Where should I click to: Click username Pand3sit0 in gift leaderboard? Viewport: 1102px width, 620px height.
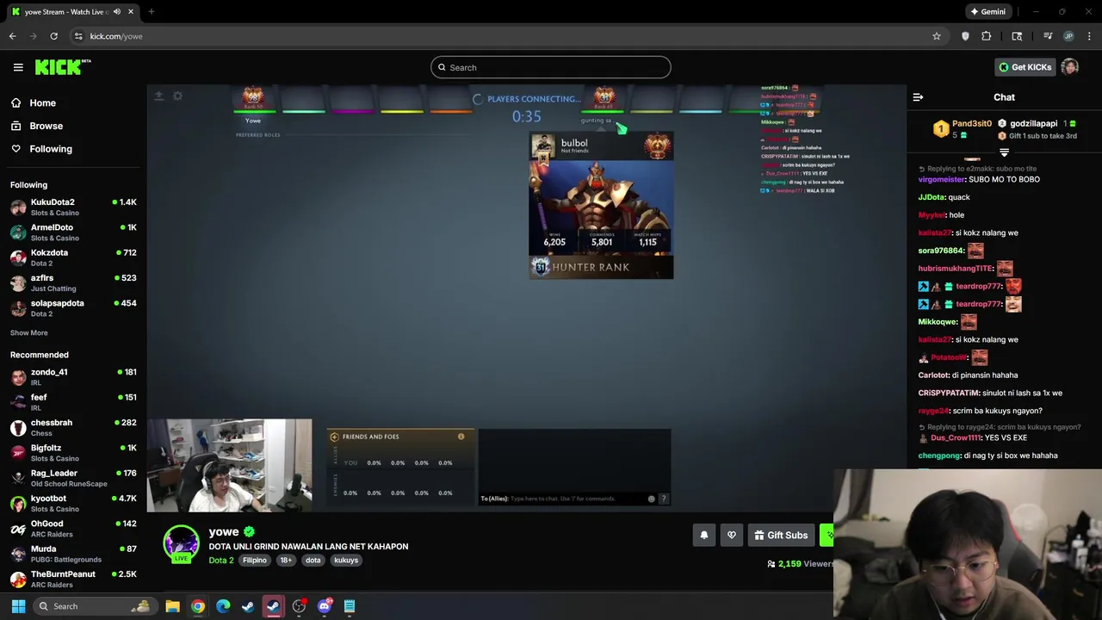click(x=972, y=124)
